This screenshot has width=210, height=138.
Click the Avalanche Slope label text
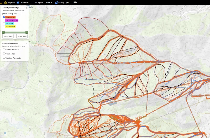coord(12,49)
